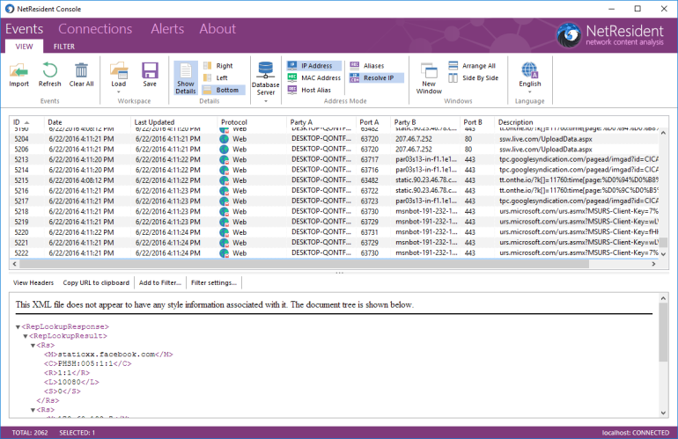
Task: Click Side By Side windows
Action: coord(473,77)
